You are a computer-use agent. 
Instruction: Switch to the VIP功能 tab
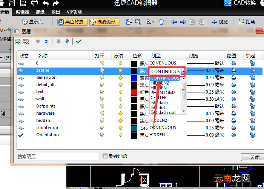74,12
